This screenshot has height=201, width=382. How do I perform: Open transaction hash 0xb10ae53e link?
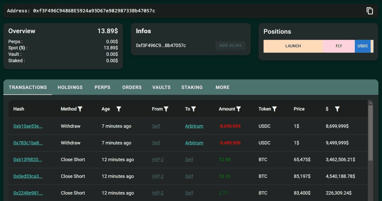(x=28, y=126)
